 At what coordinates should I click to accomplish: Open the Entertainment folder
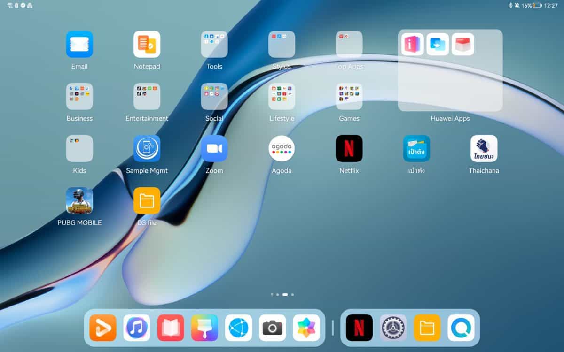[147, 96]
